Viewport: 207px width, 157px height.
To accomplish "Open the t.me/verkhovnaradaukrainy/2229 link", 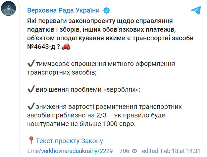I will click(70, 151).
